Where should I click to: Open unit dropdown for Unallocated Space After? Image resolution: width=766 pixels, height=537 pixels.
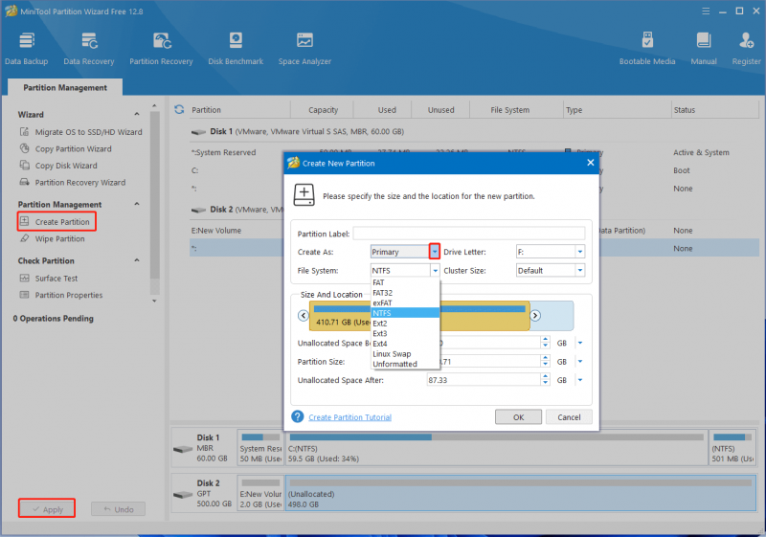pos(580,380)
